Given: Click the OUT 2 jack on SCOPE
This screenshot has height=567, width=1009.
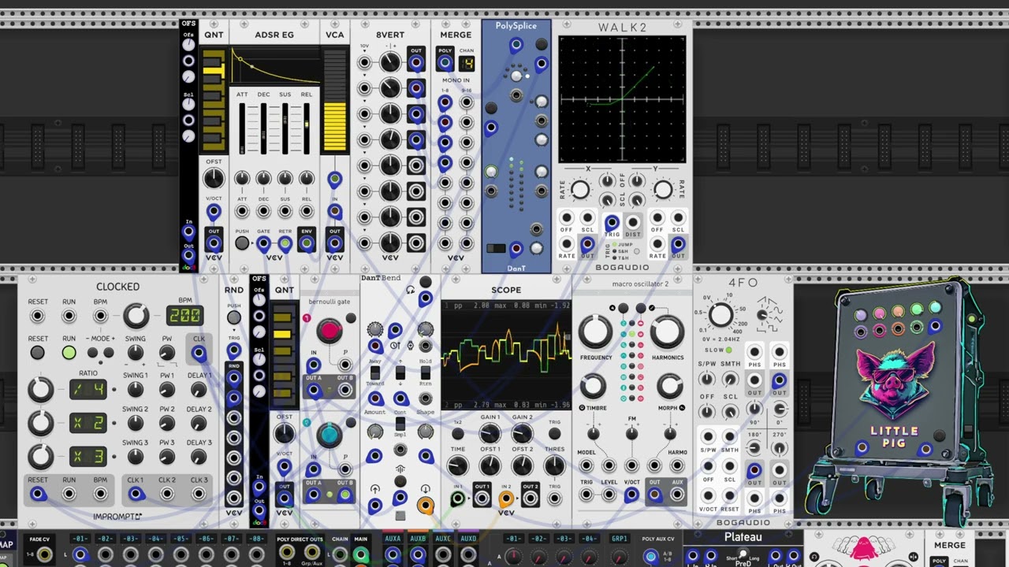Looking at the screenshot, I should tap(530, 498).
